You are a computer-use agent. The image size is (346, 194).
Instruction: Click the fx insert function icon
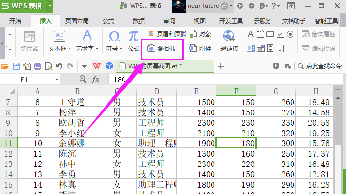tap(95, 79)
